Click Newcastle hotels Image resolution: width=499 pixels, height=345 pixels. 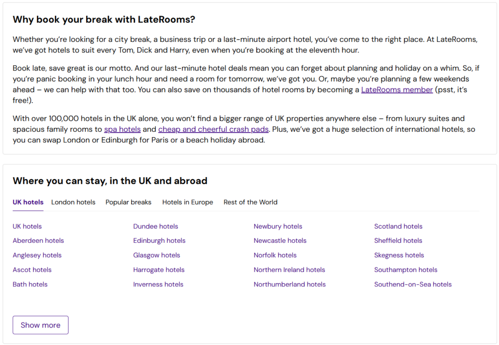[x=280, y=240]
